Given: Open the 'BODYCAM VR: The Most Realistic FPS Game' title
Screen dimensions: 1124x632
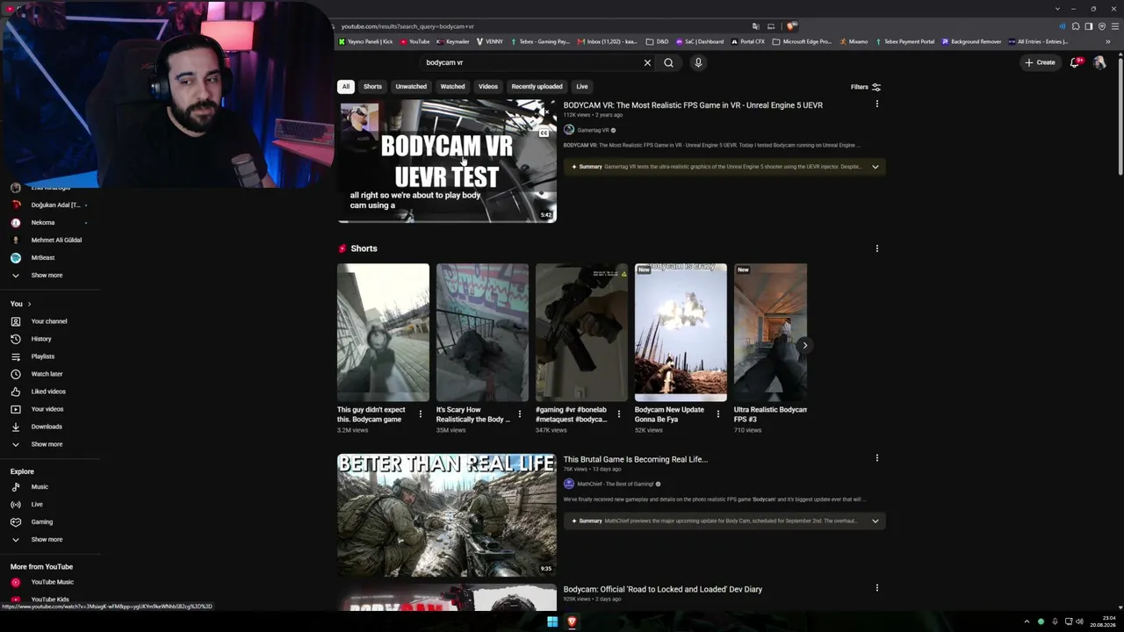Looking at the screenshot, I should (x=693, y=105).
